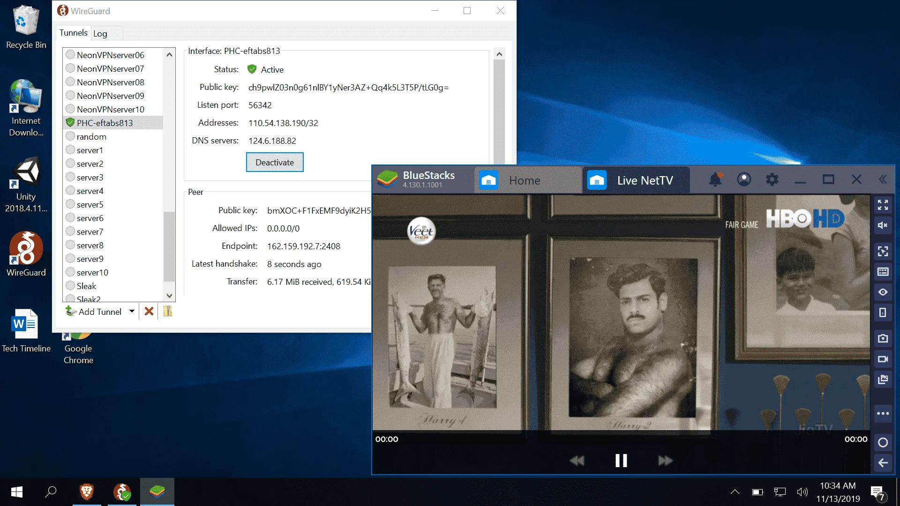Screen dimensions: 900x506
Task: Click the tunnel list scrollbar thumb
Action: [x=169, y=246]
